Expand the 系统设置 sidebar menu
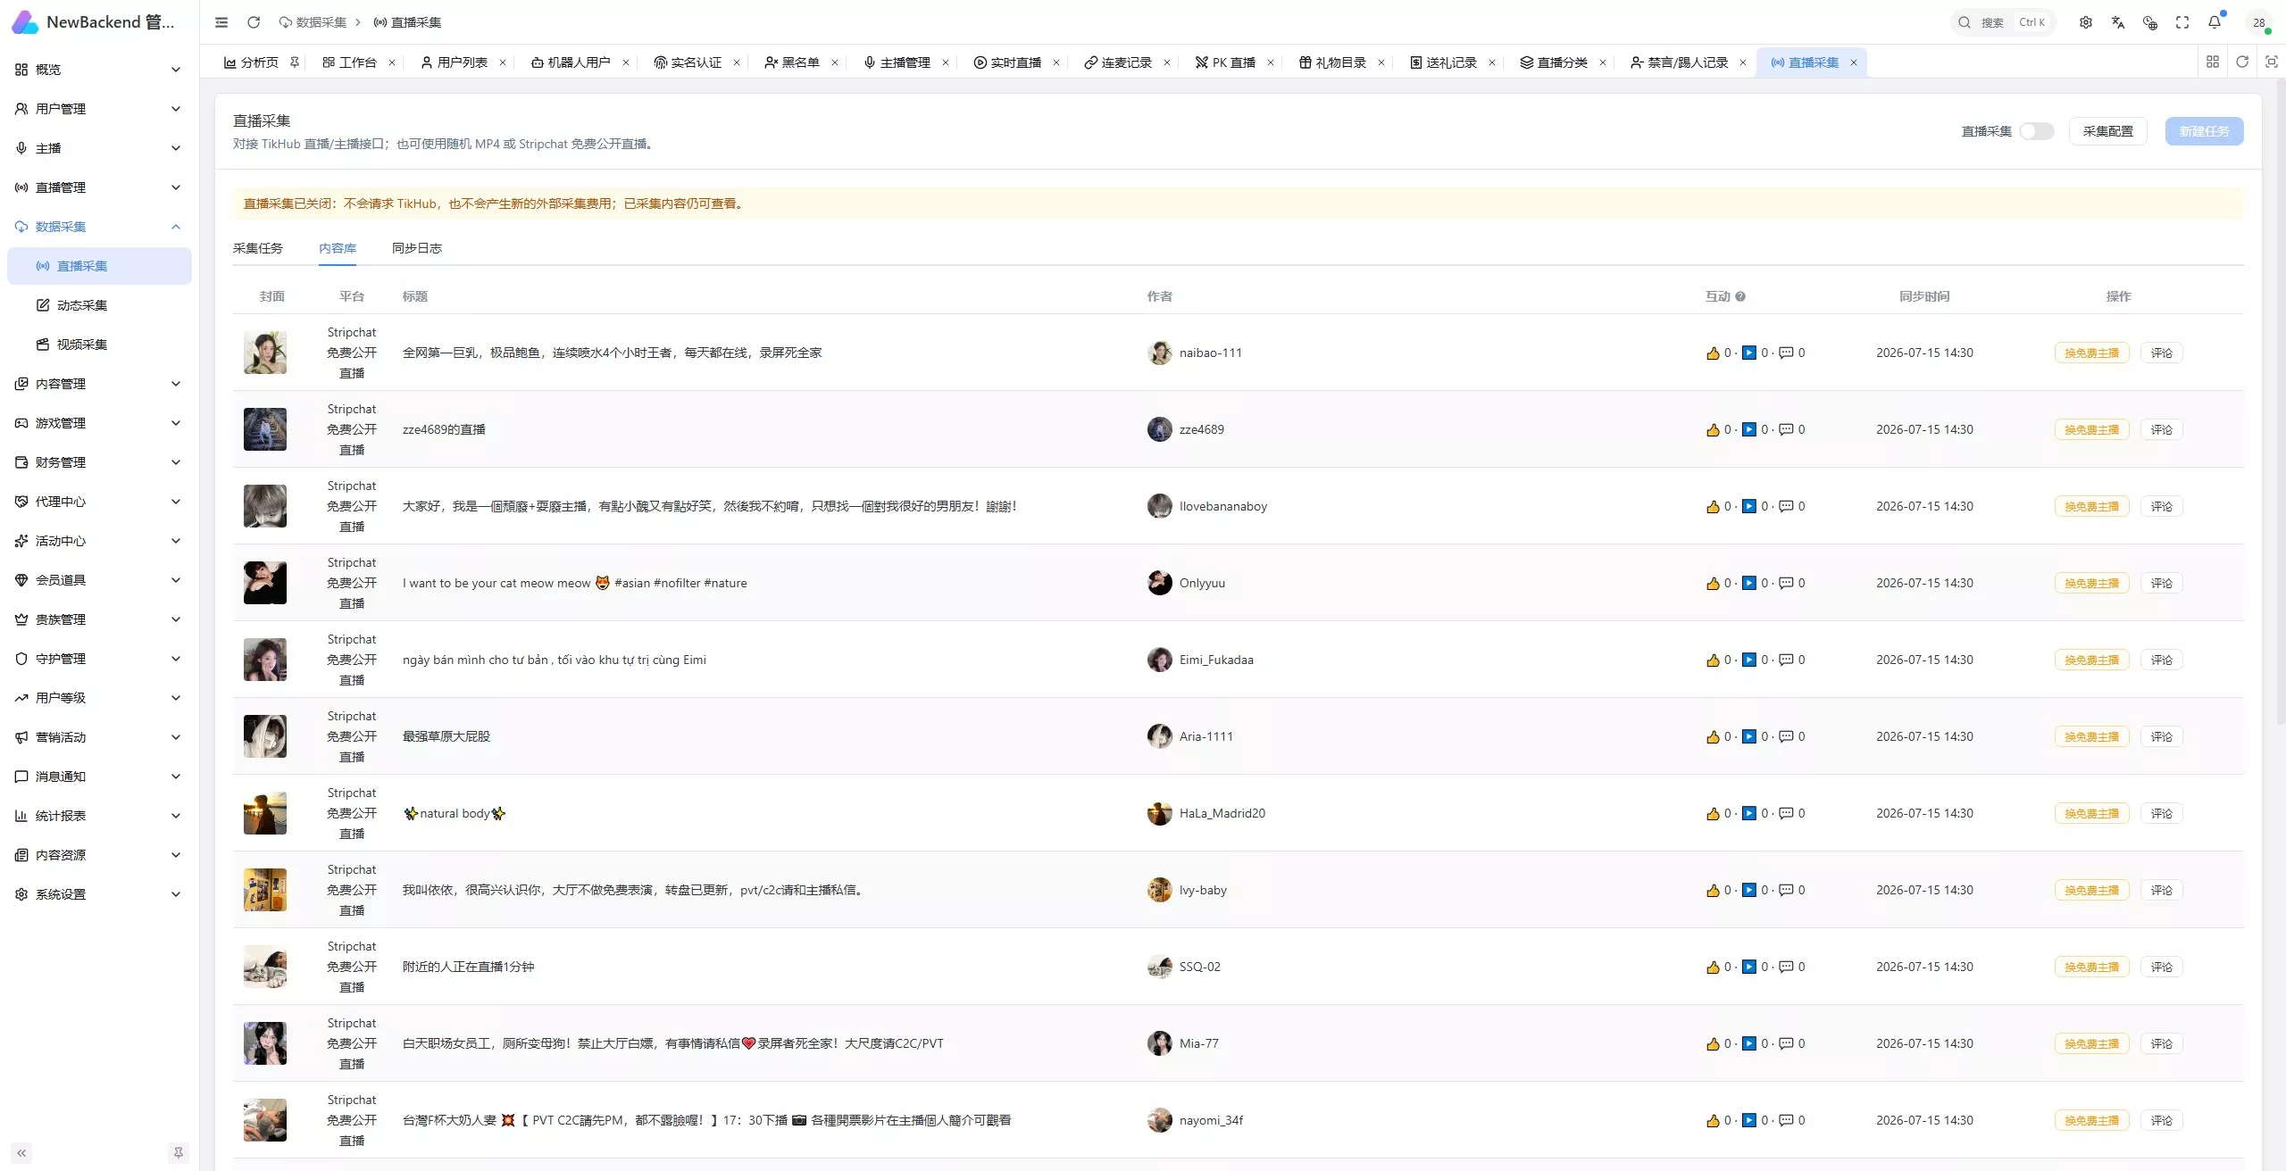The width and height of the screenshot is (2286, 1171). tap(98, 894)
